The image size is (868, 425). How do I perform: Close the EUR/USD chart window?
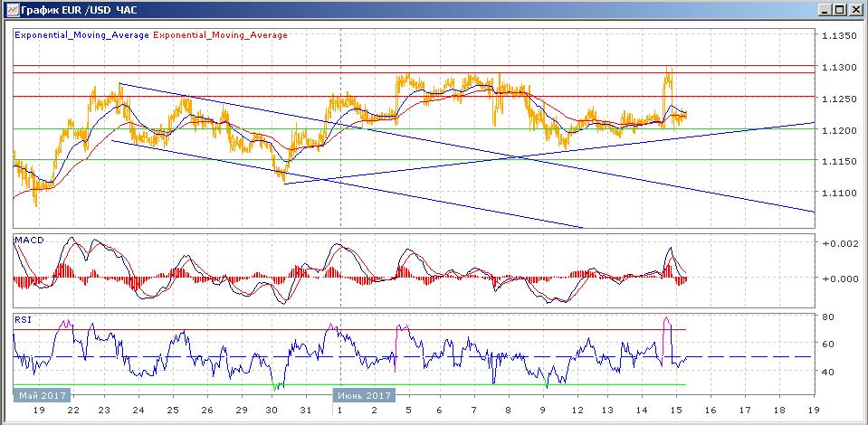point(856,9)
